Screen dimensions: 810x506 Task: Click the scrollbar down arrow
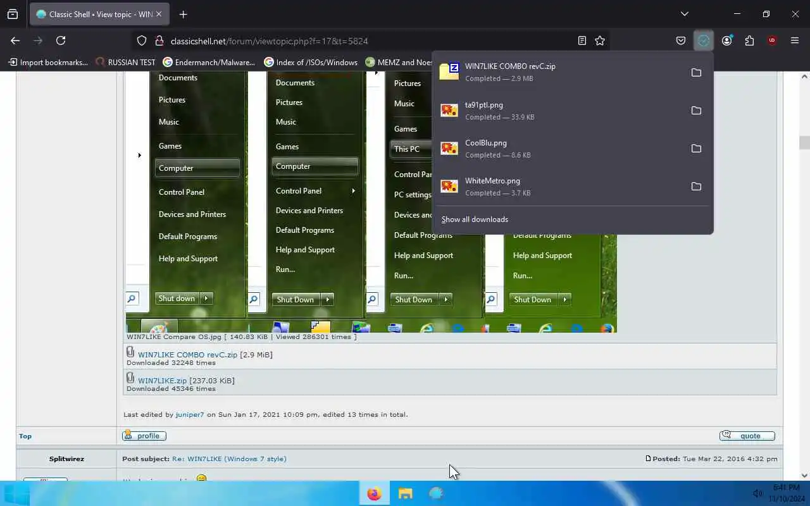[804, 476]
